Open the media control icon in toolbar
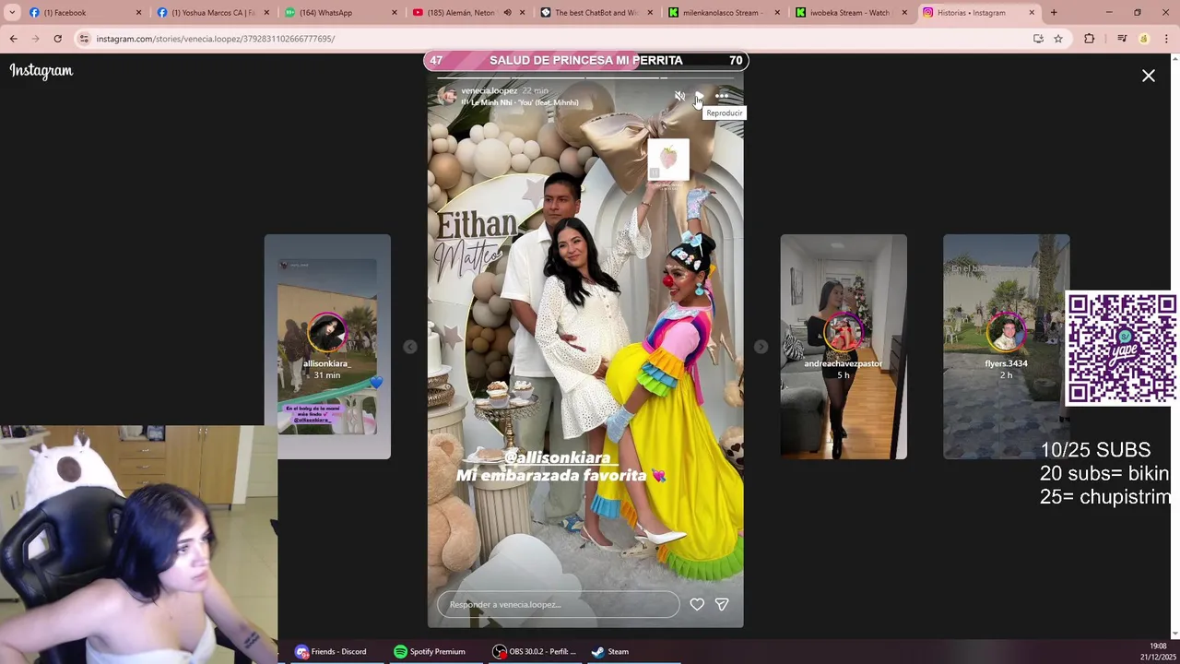The width and height of the screenshot is (1180, 664). [1122, 39]
